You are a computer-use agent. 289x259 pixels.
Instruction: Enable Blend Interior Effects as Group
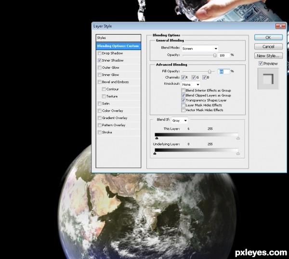[x=183, y=90]
